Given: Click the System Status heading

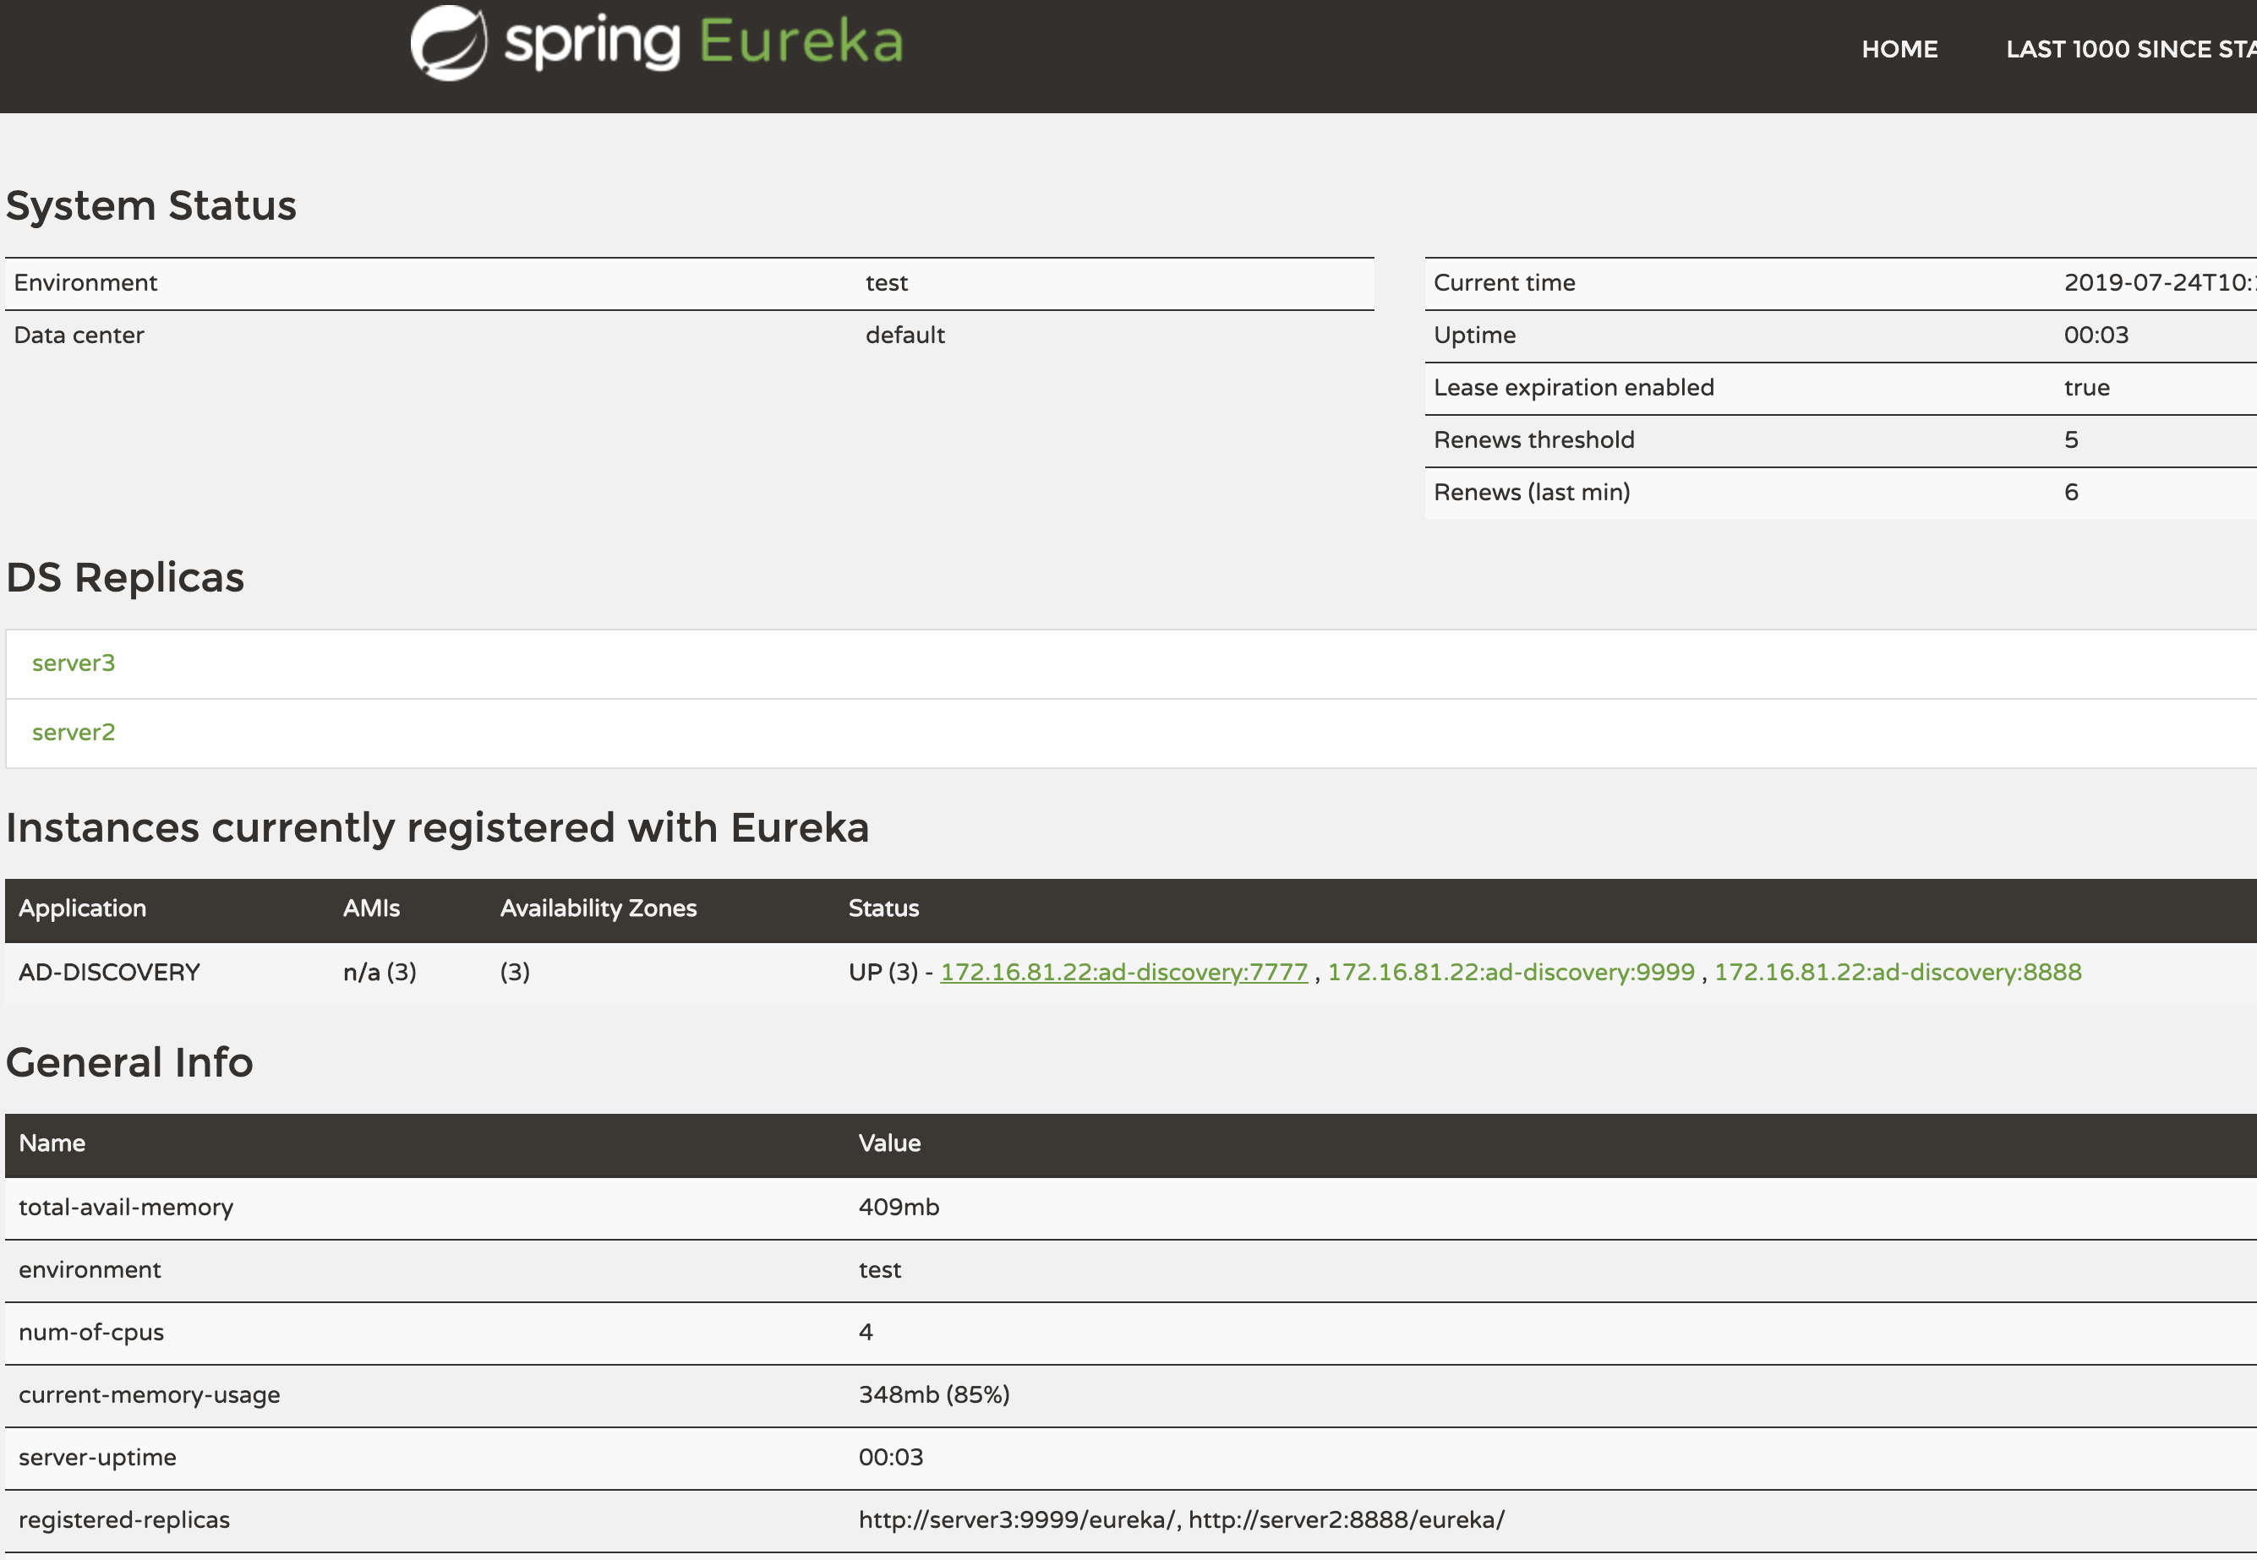Looking at the screenshot, I should tap(150, 205).
